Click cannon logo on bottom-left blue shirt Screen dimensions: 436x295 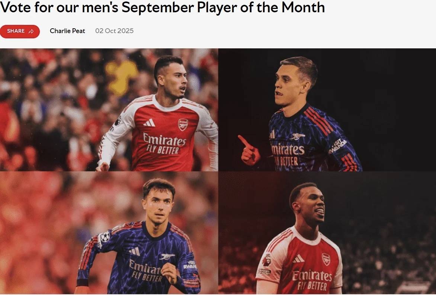pyautogui.click(x=167, y=256)
